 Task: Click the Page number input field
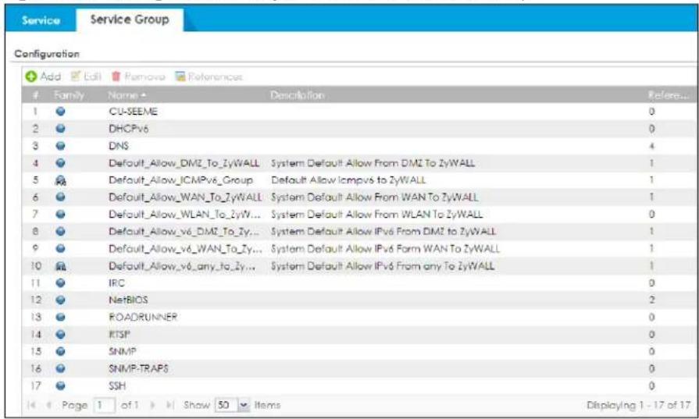[105, 405]
